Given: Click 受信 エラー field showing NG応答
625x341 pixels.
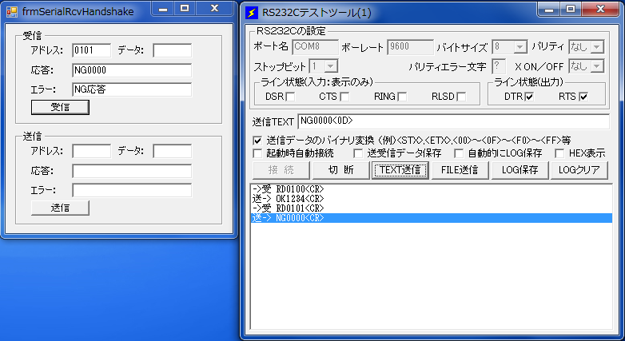Looking at the screenshot, I should point(132,89).
